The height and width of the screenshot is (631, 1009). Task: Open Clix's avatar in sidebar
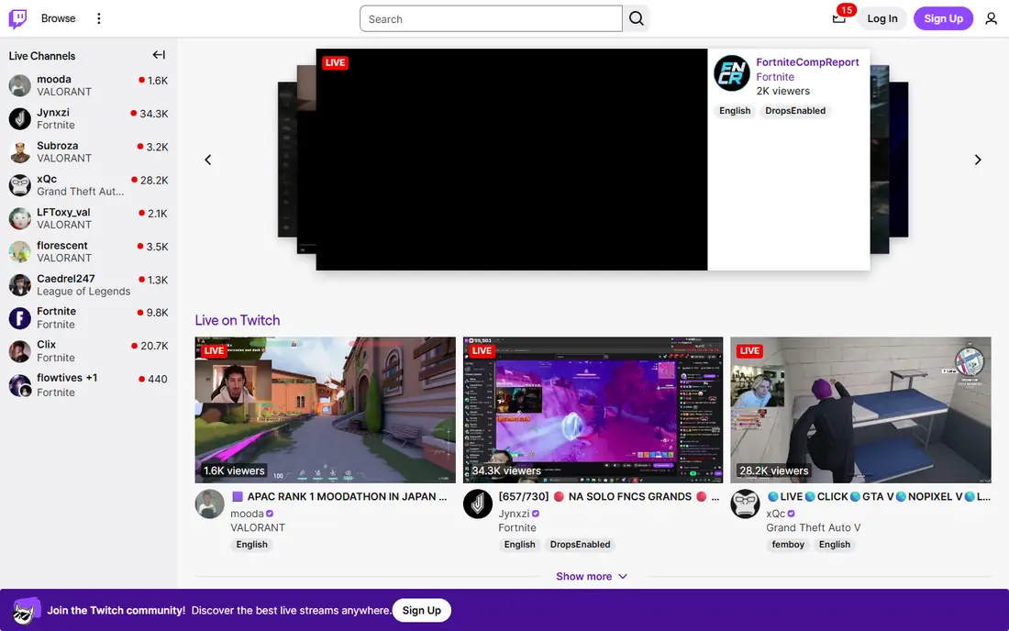click(20, 352)
